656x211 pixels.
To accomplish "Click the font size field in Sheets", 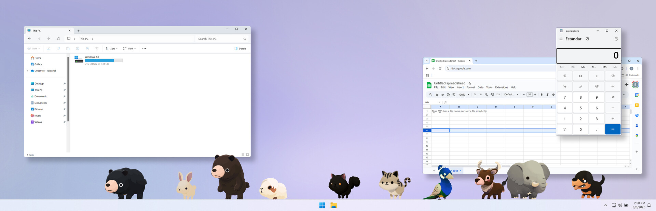I will 529,95.
